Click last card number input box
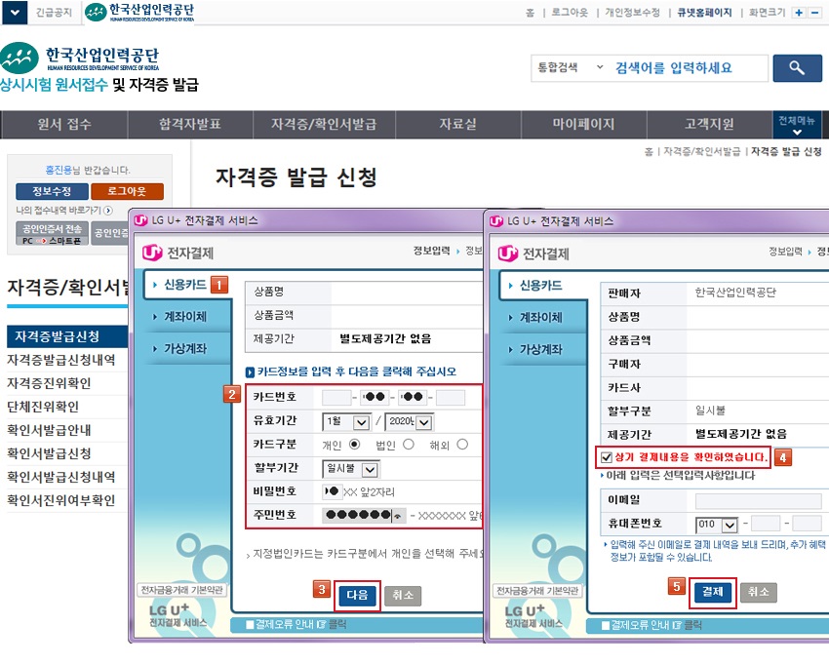The height and width of the screenshot is (664, 829). pos(451,397)
